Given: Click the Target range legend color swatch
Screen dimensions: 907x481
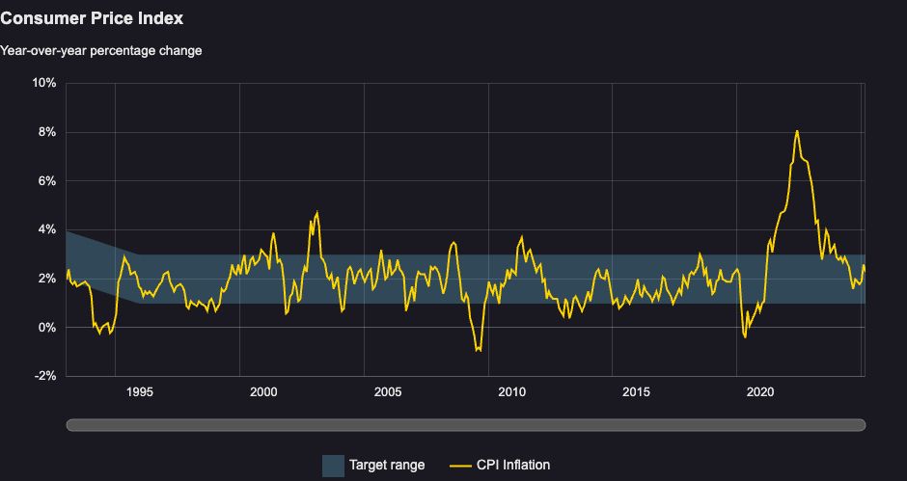Looking at the screenshot, I should 333,466.
